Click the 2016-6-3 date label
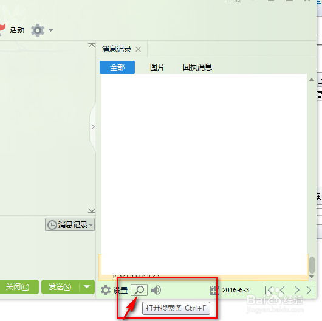The image size is (322, 321). pos(236,290)
